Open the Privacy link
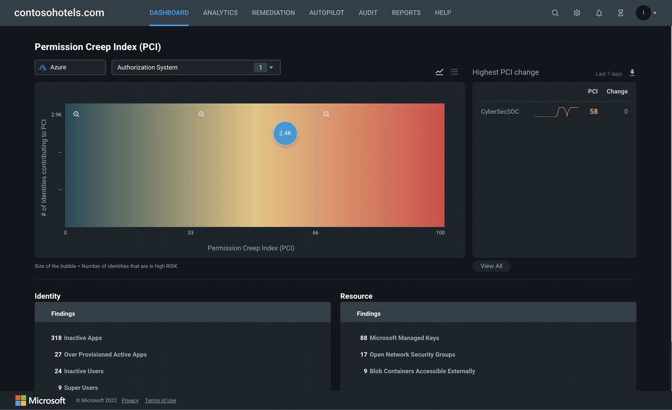Image resolution: width=672 pixels, height=410 pixels. pos(130,400)
